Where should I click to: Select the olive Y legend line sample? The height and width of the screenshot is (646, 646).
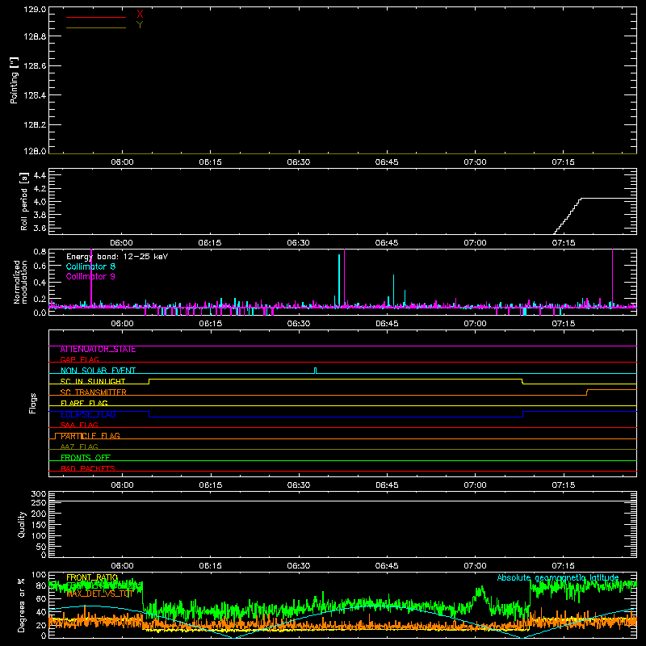[96, 27]
